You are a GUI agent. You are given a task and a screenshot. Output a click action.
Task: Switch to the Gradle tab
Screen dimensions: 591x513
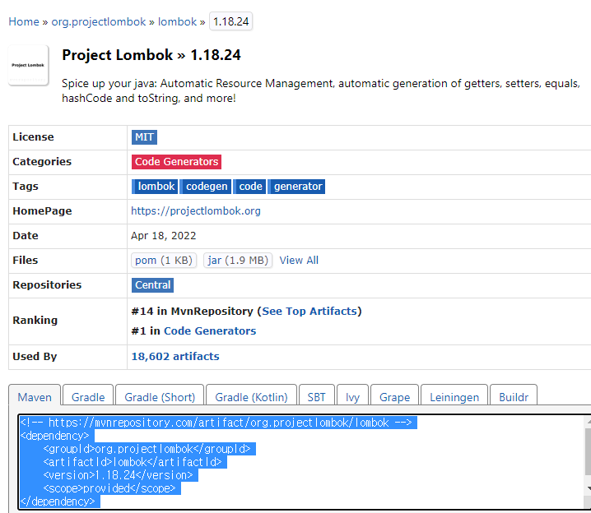88,397
